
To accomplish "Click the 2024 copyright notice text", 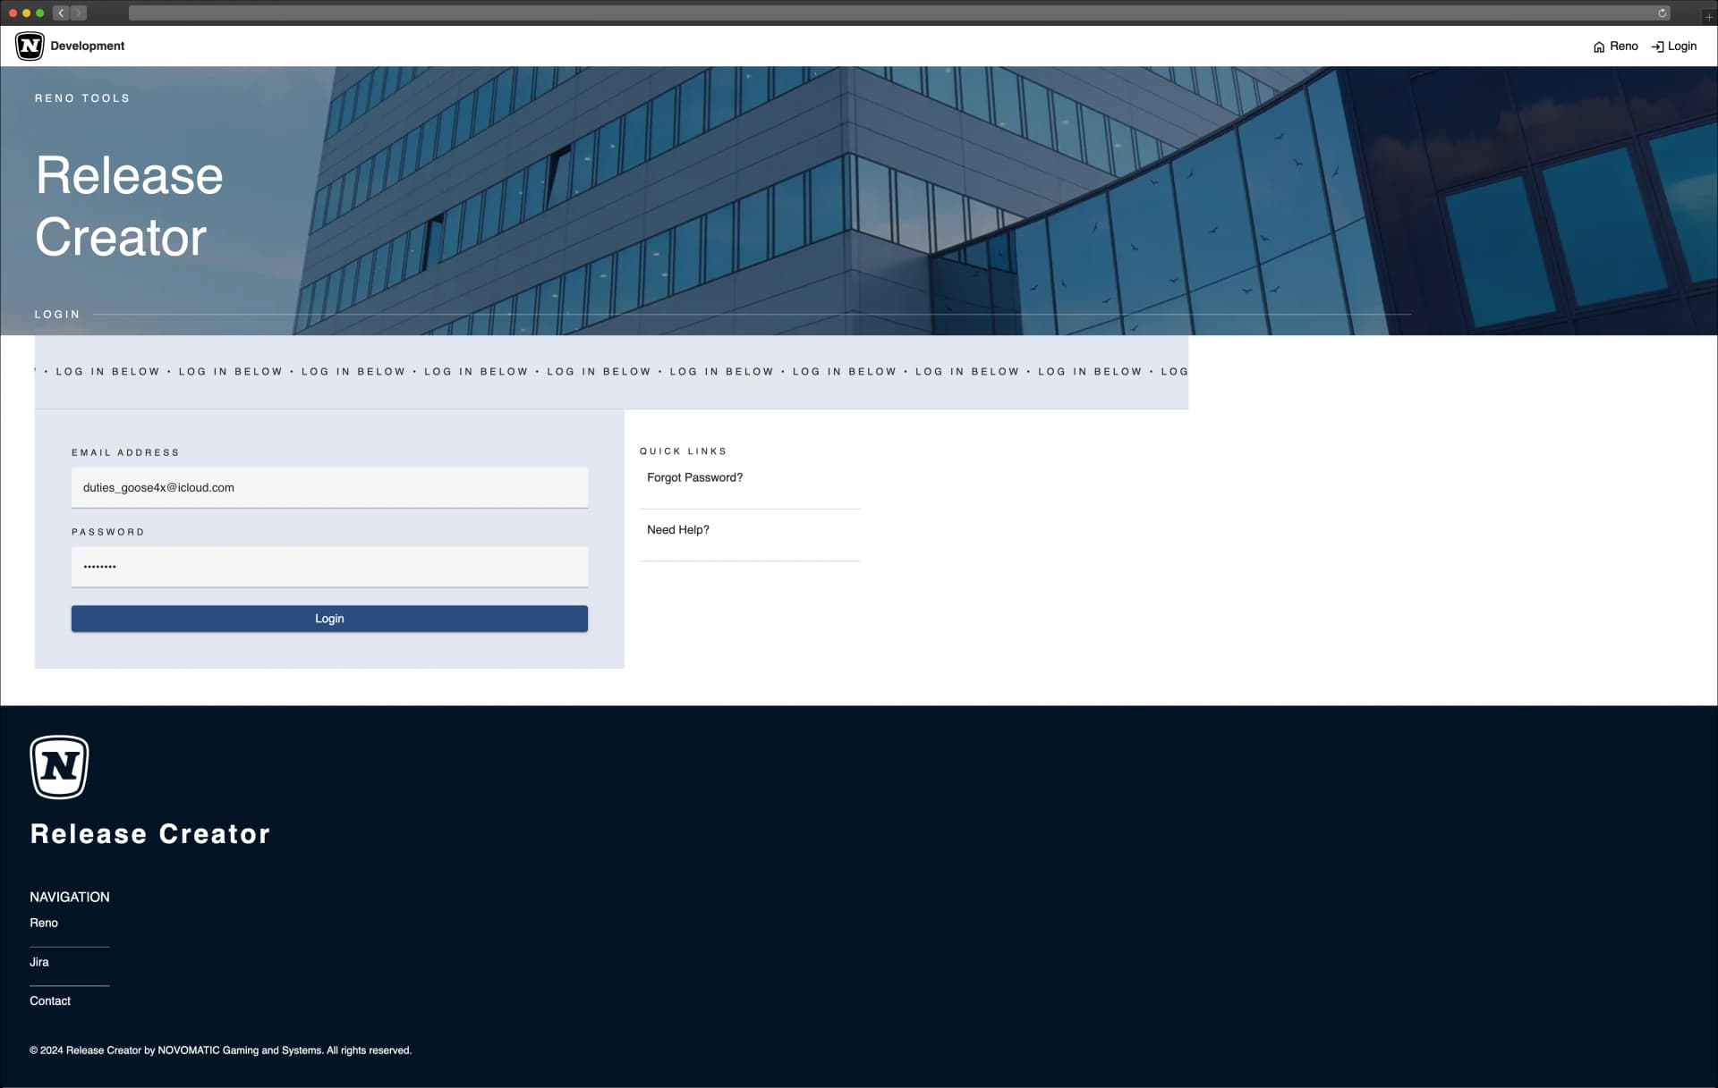I will click(220, 1050).
